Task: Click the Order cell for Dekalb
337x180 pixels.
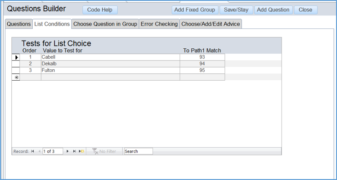Action: [x=30, y=64]
